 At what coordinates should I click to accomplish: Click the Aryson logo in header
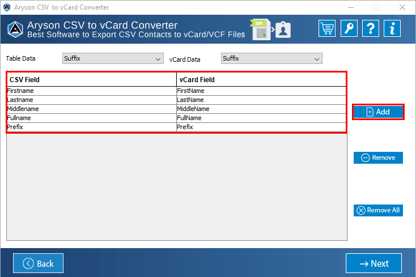15,29
